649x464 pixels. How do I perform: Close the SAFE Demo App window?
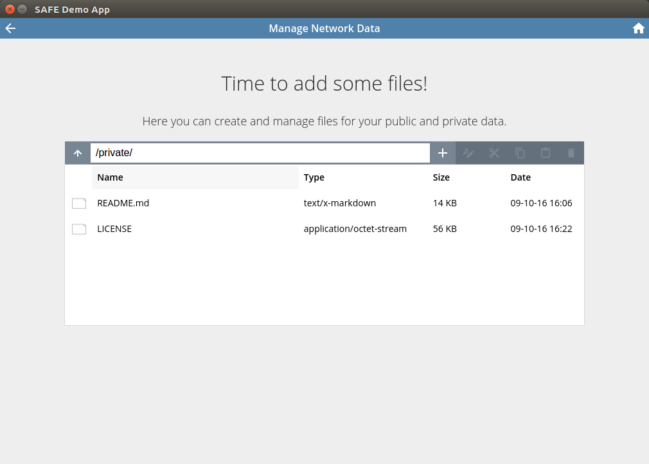[x=10, y=9]
